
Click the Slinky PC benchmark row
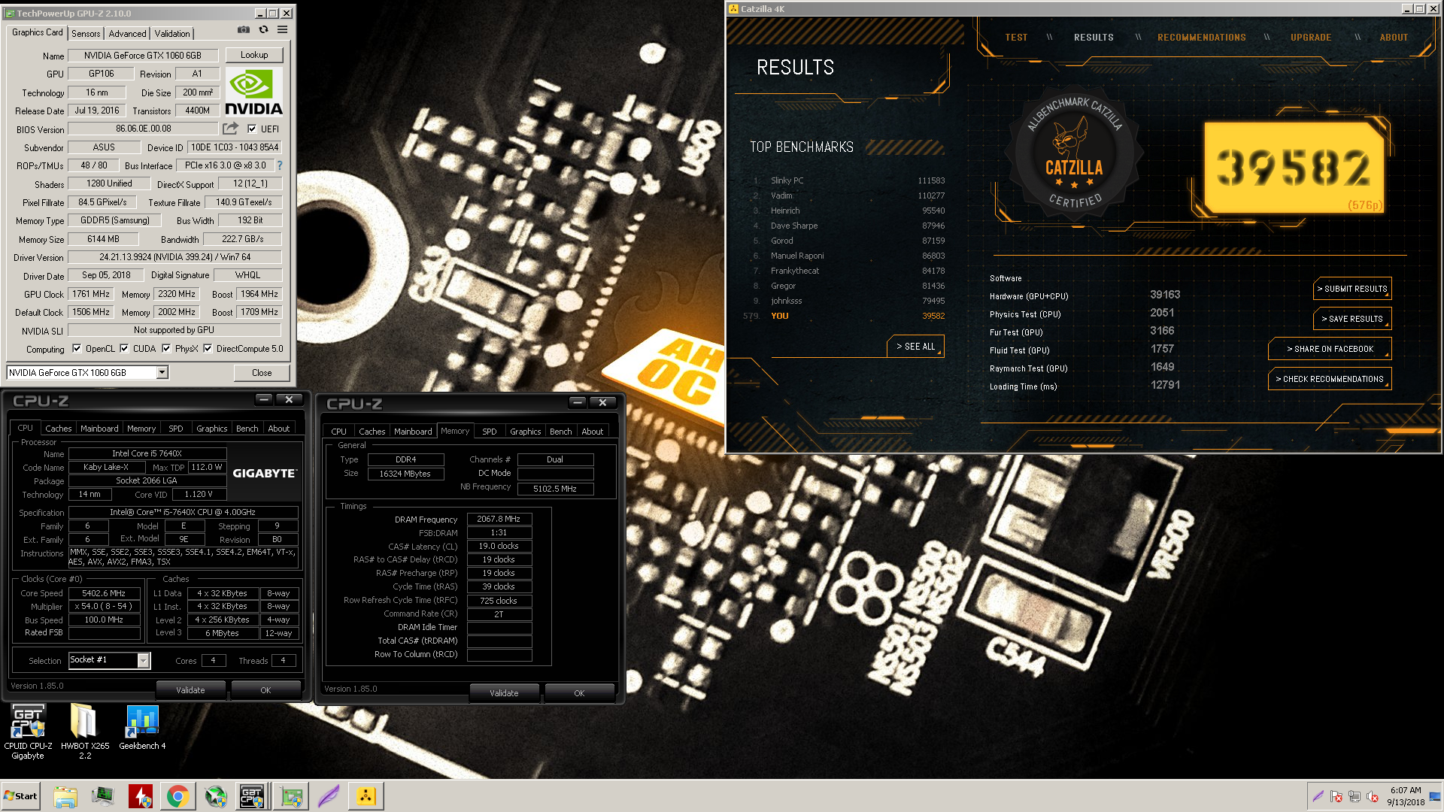(848, 180)
